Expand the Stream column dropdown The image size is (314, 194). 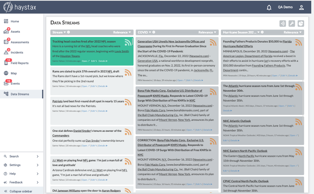(64, 32)
